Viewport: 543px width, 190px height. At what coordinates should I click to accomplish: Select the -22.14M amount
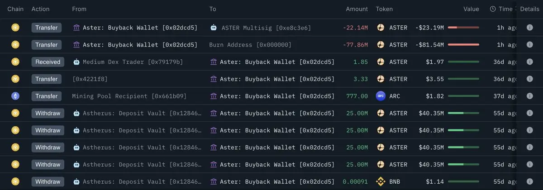coord(355,28)
